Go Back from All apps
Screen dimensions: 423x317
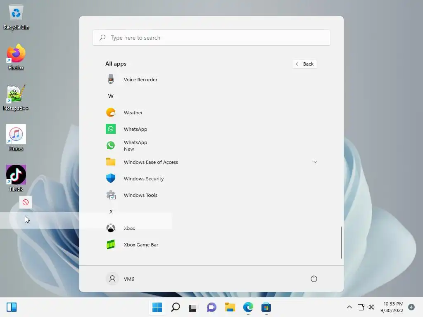click(x=304, y=64)
